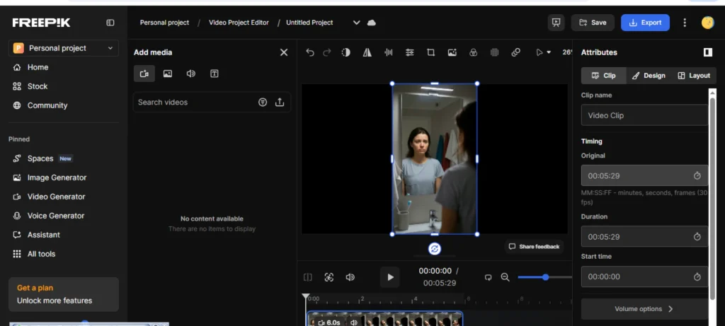
Task: Switch to the Design tab
Action: [648, 76]
